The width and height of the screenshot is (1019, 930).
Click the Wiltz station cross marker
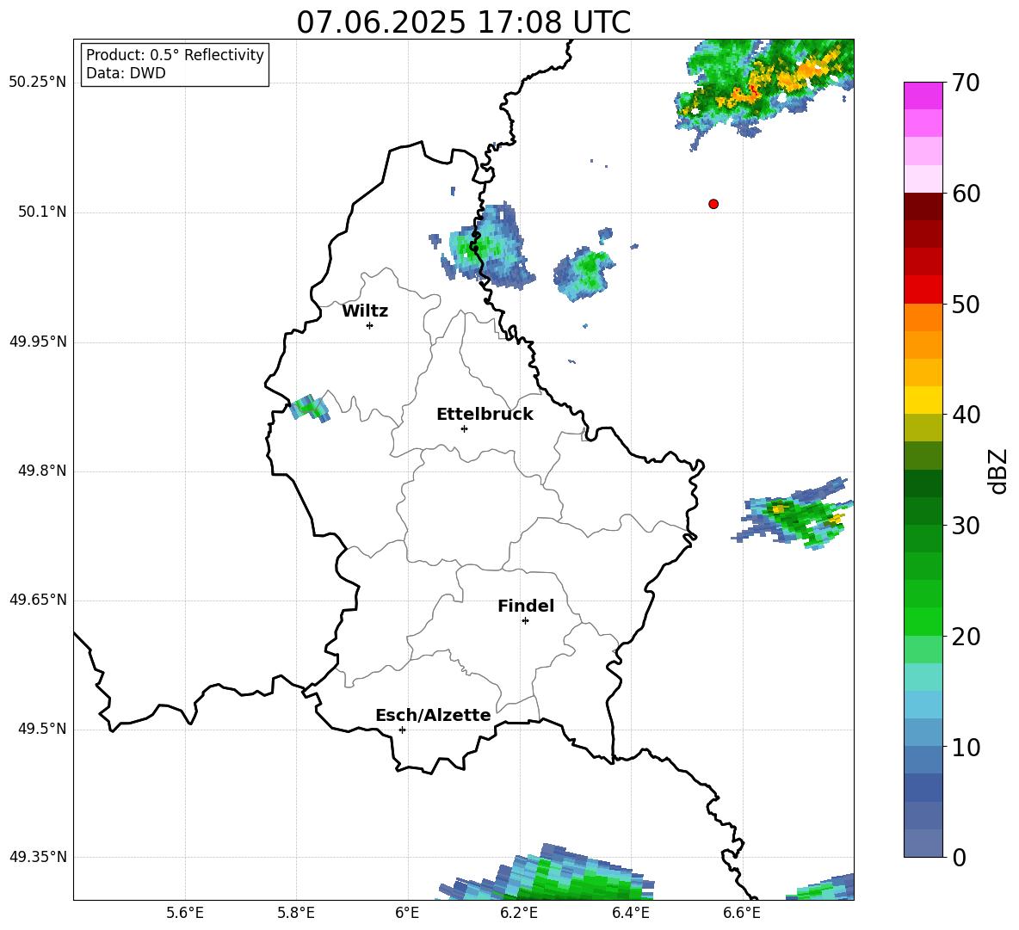tap(370, 325)
